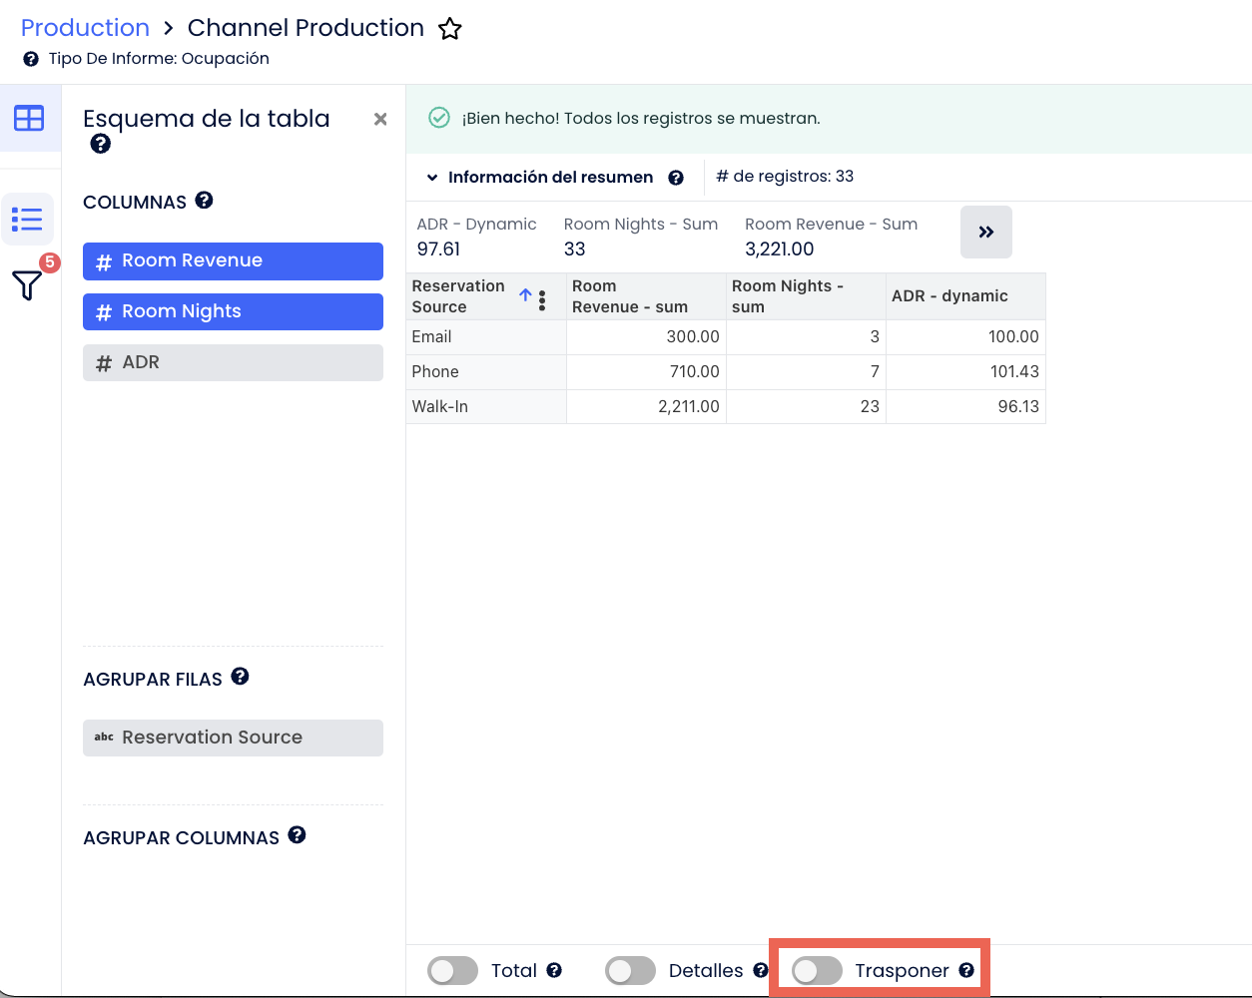Click help icon next to AGRUPAR COLUMNAS
The image size is (1252, 998).
tap(297, 834)
